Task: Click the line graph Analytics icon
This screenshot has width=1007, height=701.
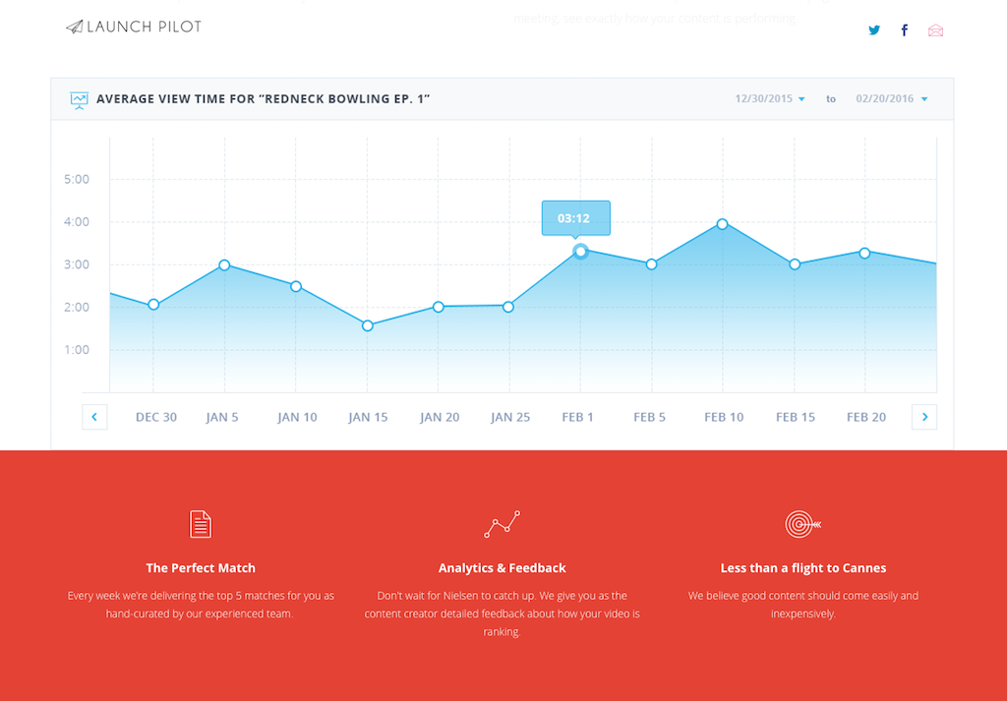Action: pyautogui.click(x=502, y=524)
